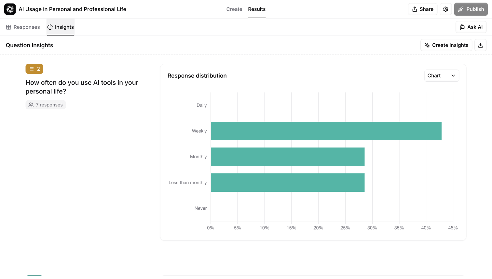The height and width of the screenshot is (279, 492).
Task: Click the chat bubble icon on Ask AI
Action: coord(462,27)
